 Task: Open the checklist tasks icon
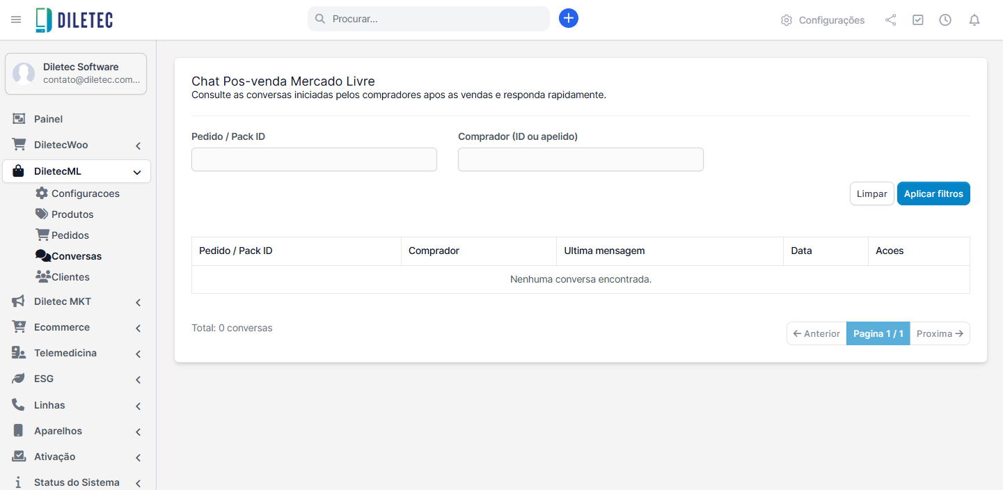[918, 20]
